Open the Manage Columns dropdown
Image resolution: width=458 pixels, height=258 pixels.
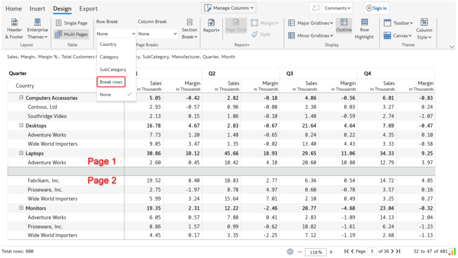[229, 8]
